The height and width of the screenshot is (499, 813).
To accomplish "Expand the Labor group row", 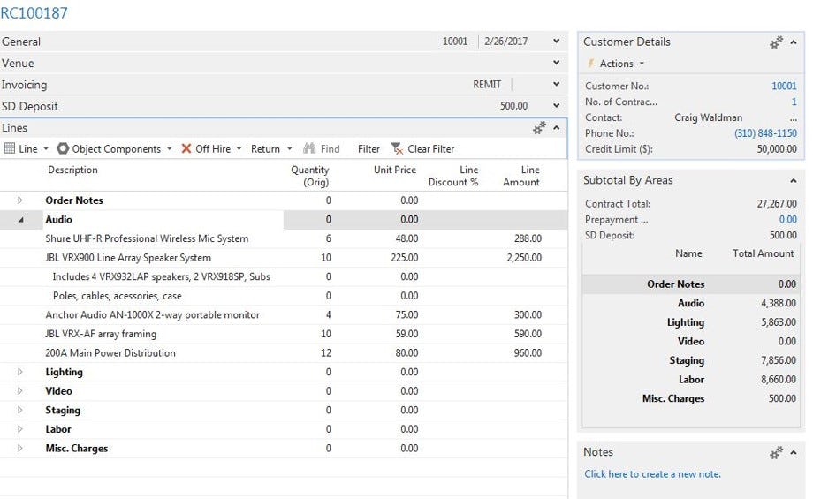I will (20, 429).
